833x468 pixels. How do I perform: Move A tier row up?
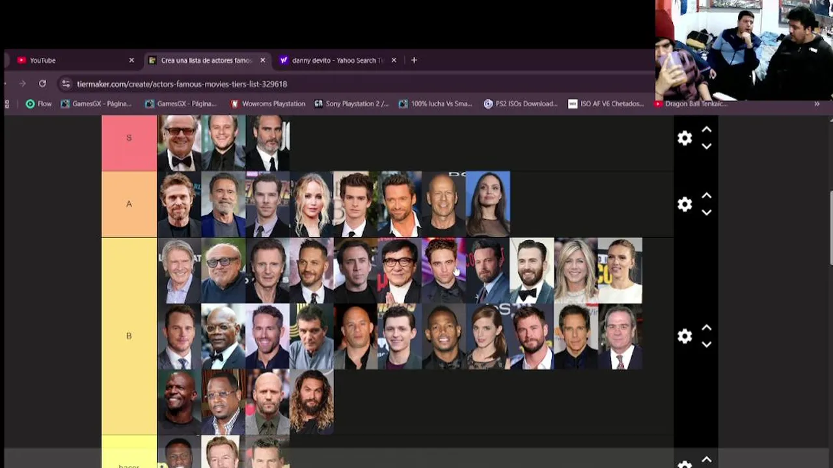pos(707,196)
